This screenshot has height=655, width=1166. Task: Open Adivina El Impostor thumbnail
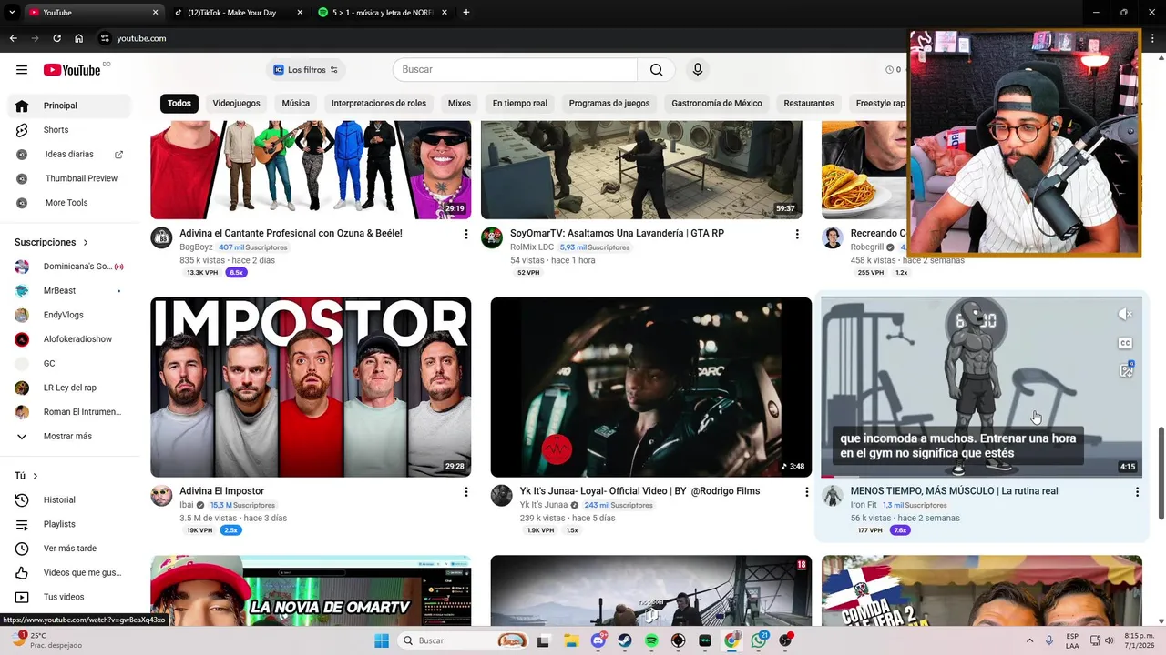point(311,387)
